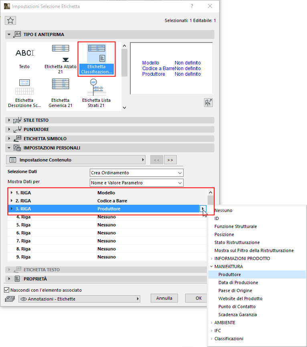
Task: Select Etichetta Generica 21 type
Action: pos(61,93)
